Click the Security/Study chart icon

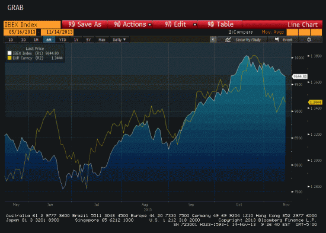coord(228,40)
